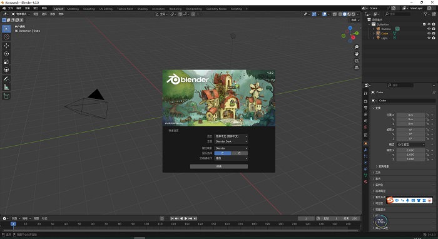Open the Render properties tab icon
Viewport: 438px width, 239px height.
[x=365, y=101]
